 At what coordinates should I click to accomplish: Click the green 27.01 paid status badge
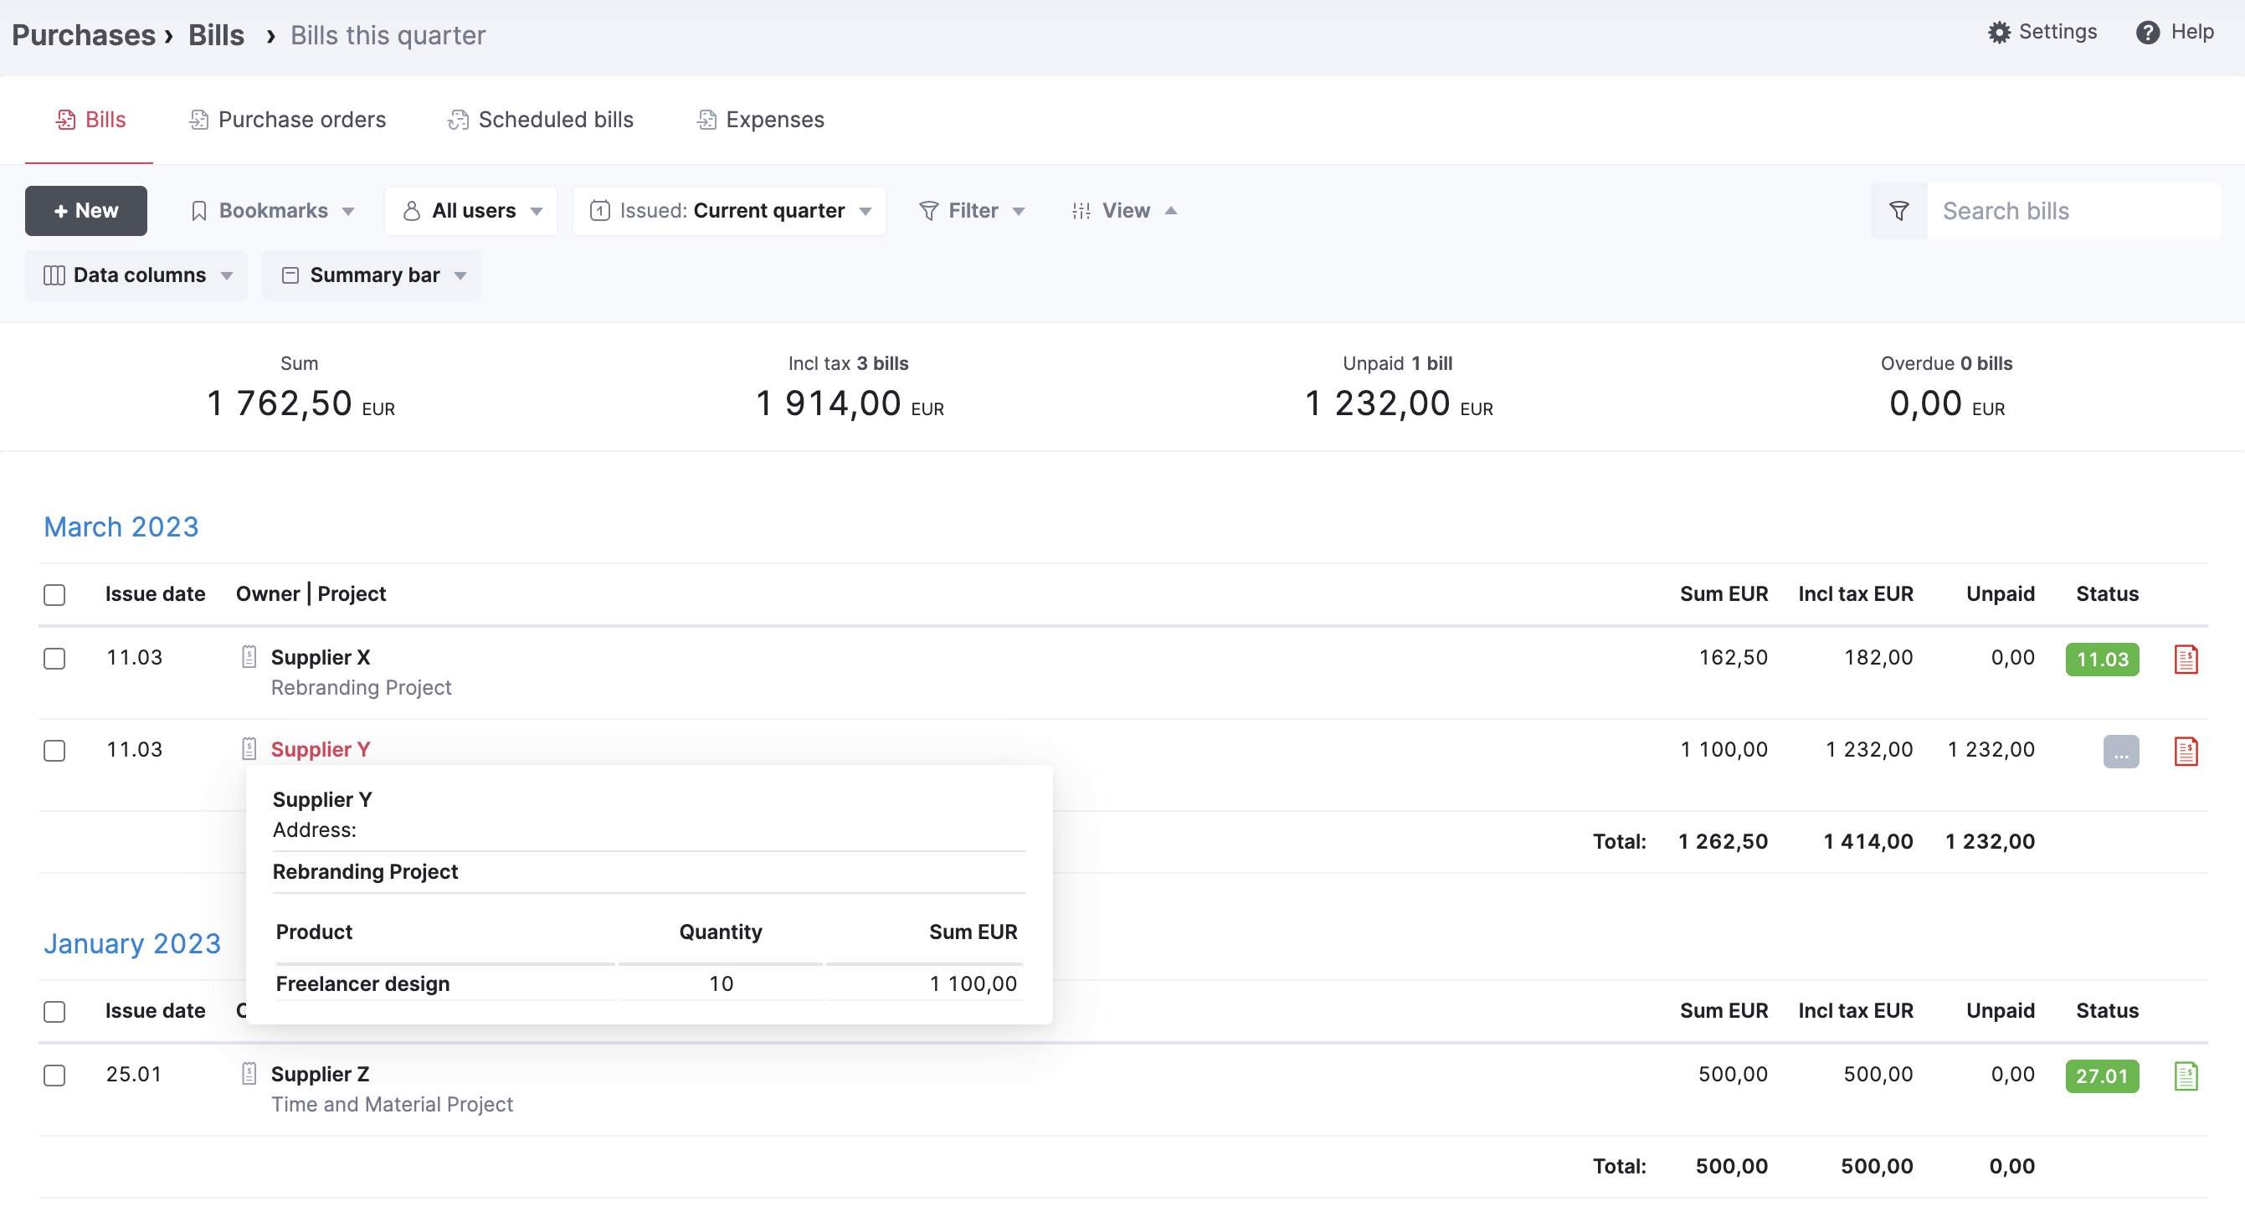click(x=2102, y=1076)
